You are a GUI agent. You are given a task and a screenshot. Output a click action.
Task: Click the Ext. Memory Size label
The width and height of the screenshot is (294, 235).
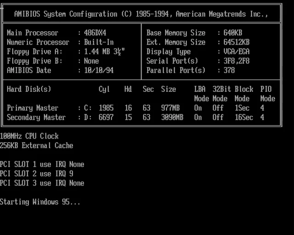pyautogui.click(x=176, y=42)
